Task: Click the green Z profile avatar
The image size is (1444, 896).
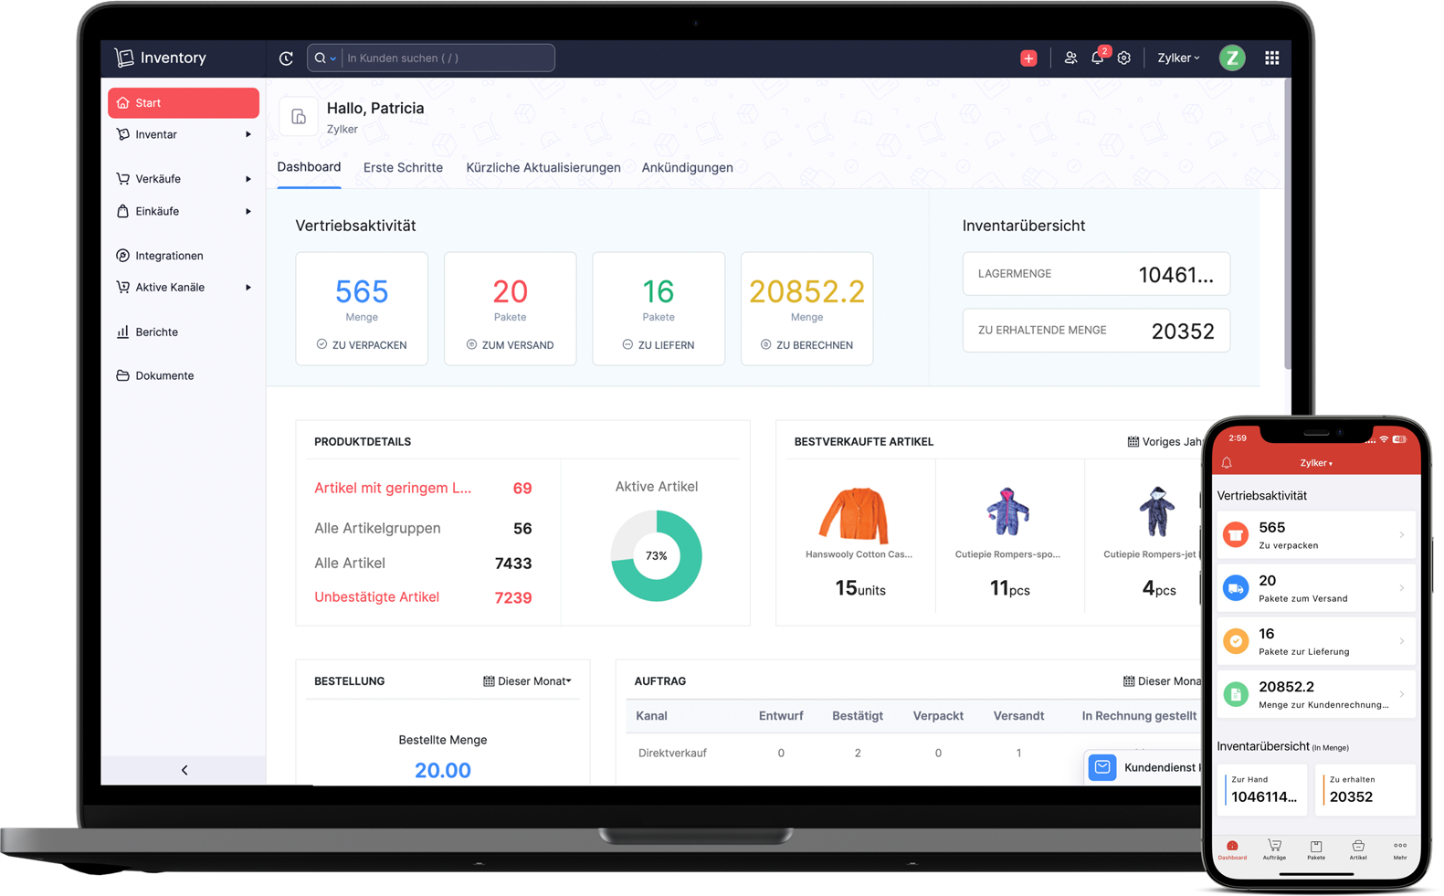Action: (x=1231, y=58)
